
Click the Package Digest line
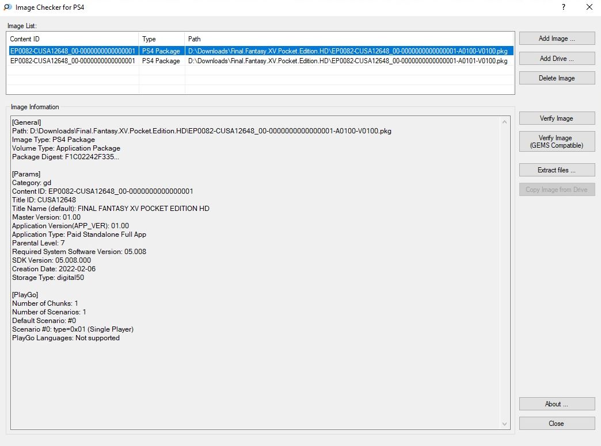coord(66,157)
